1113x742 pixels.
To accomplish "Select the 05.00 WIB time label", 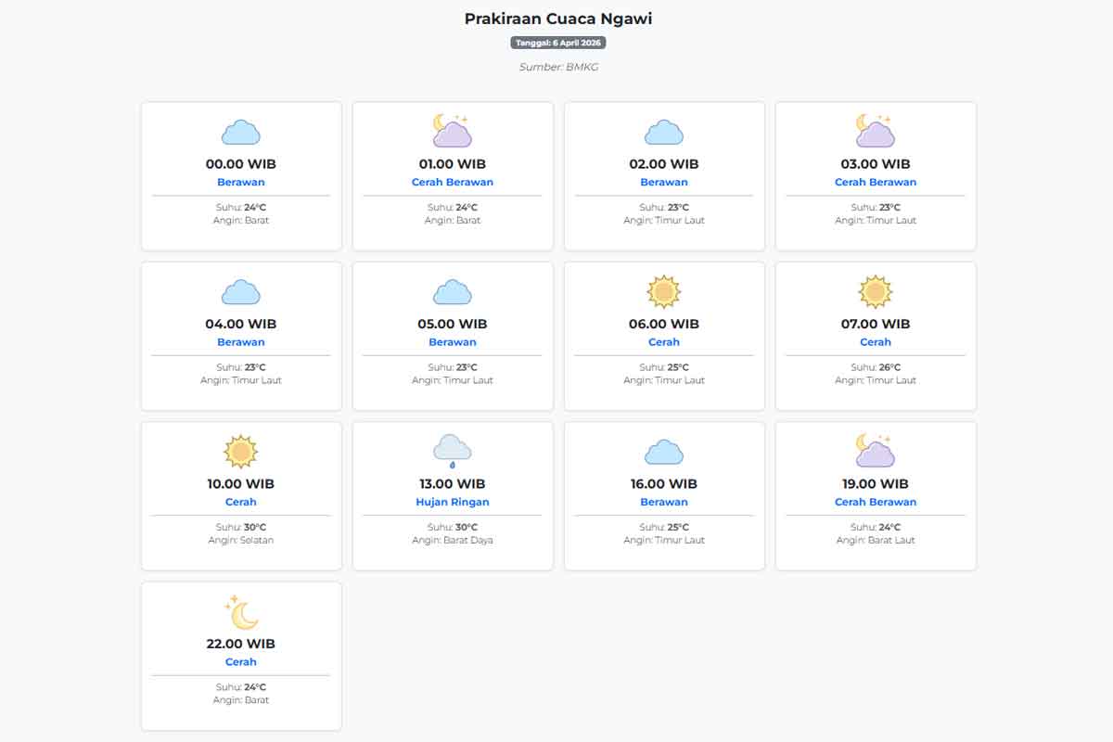I will pos(453,324).
